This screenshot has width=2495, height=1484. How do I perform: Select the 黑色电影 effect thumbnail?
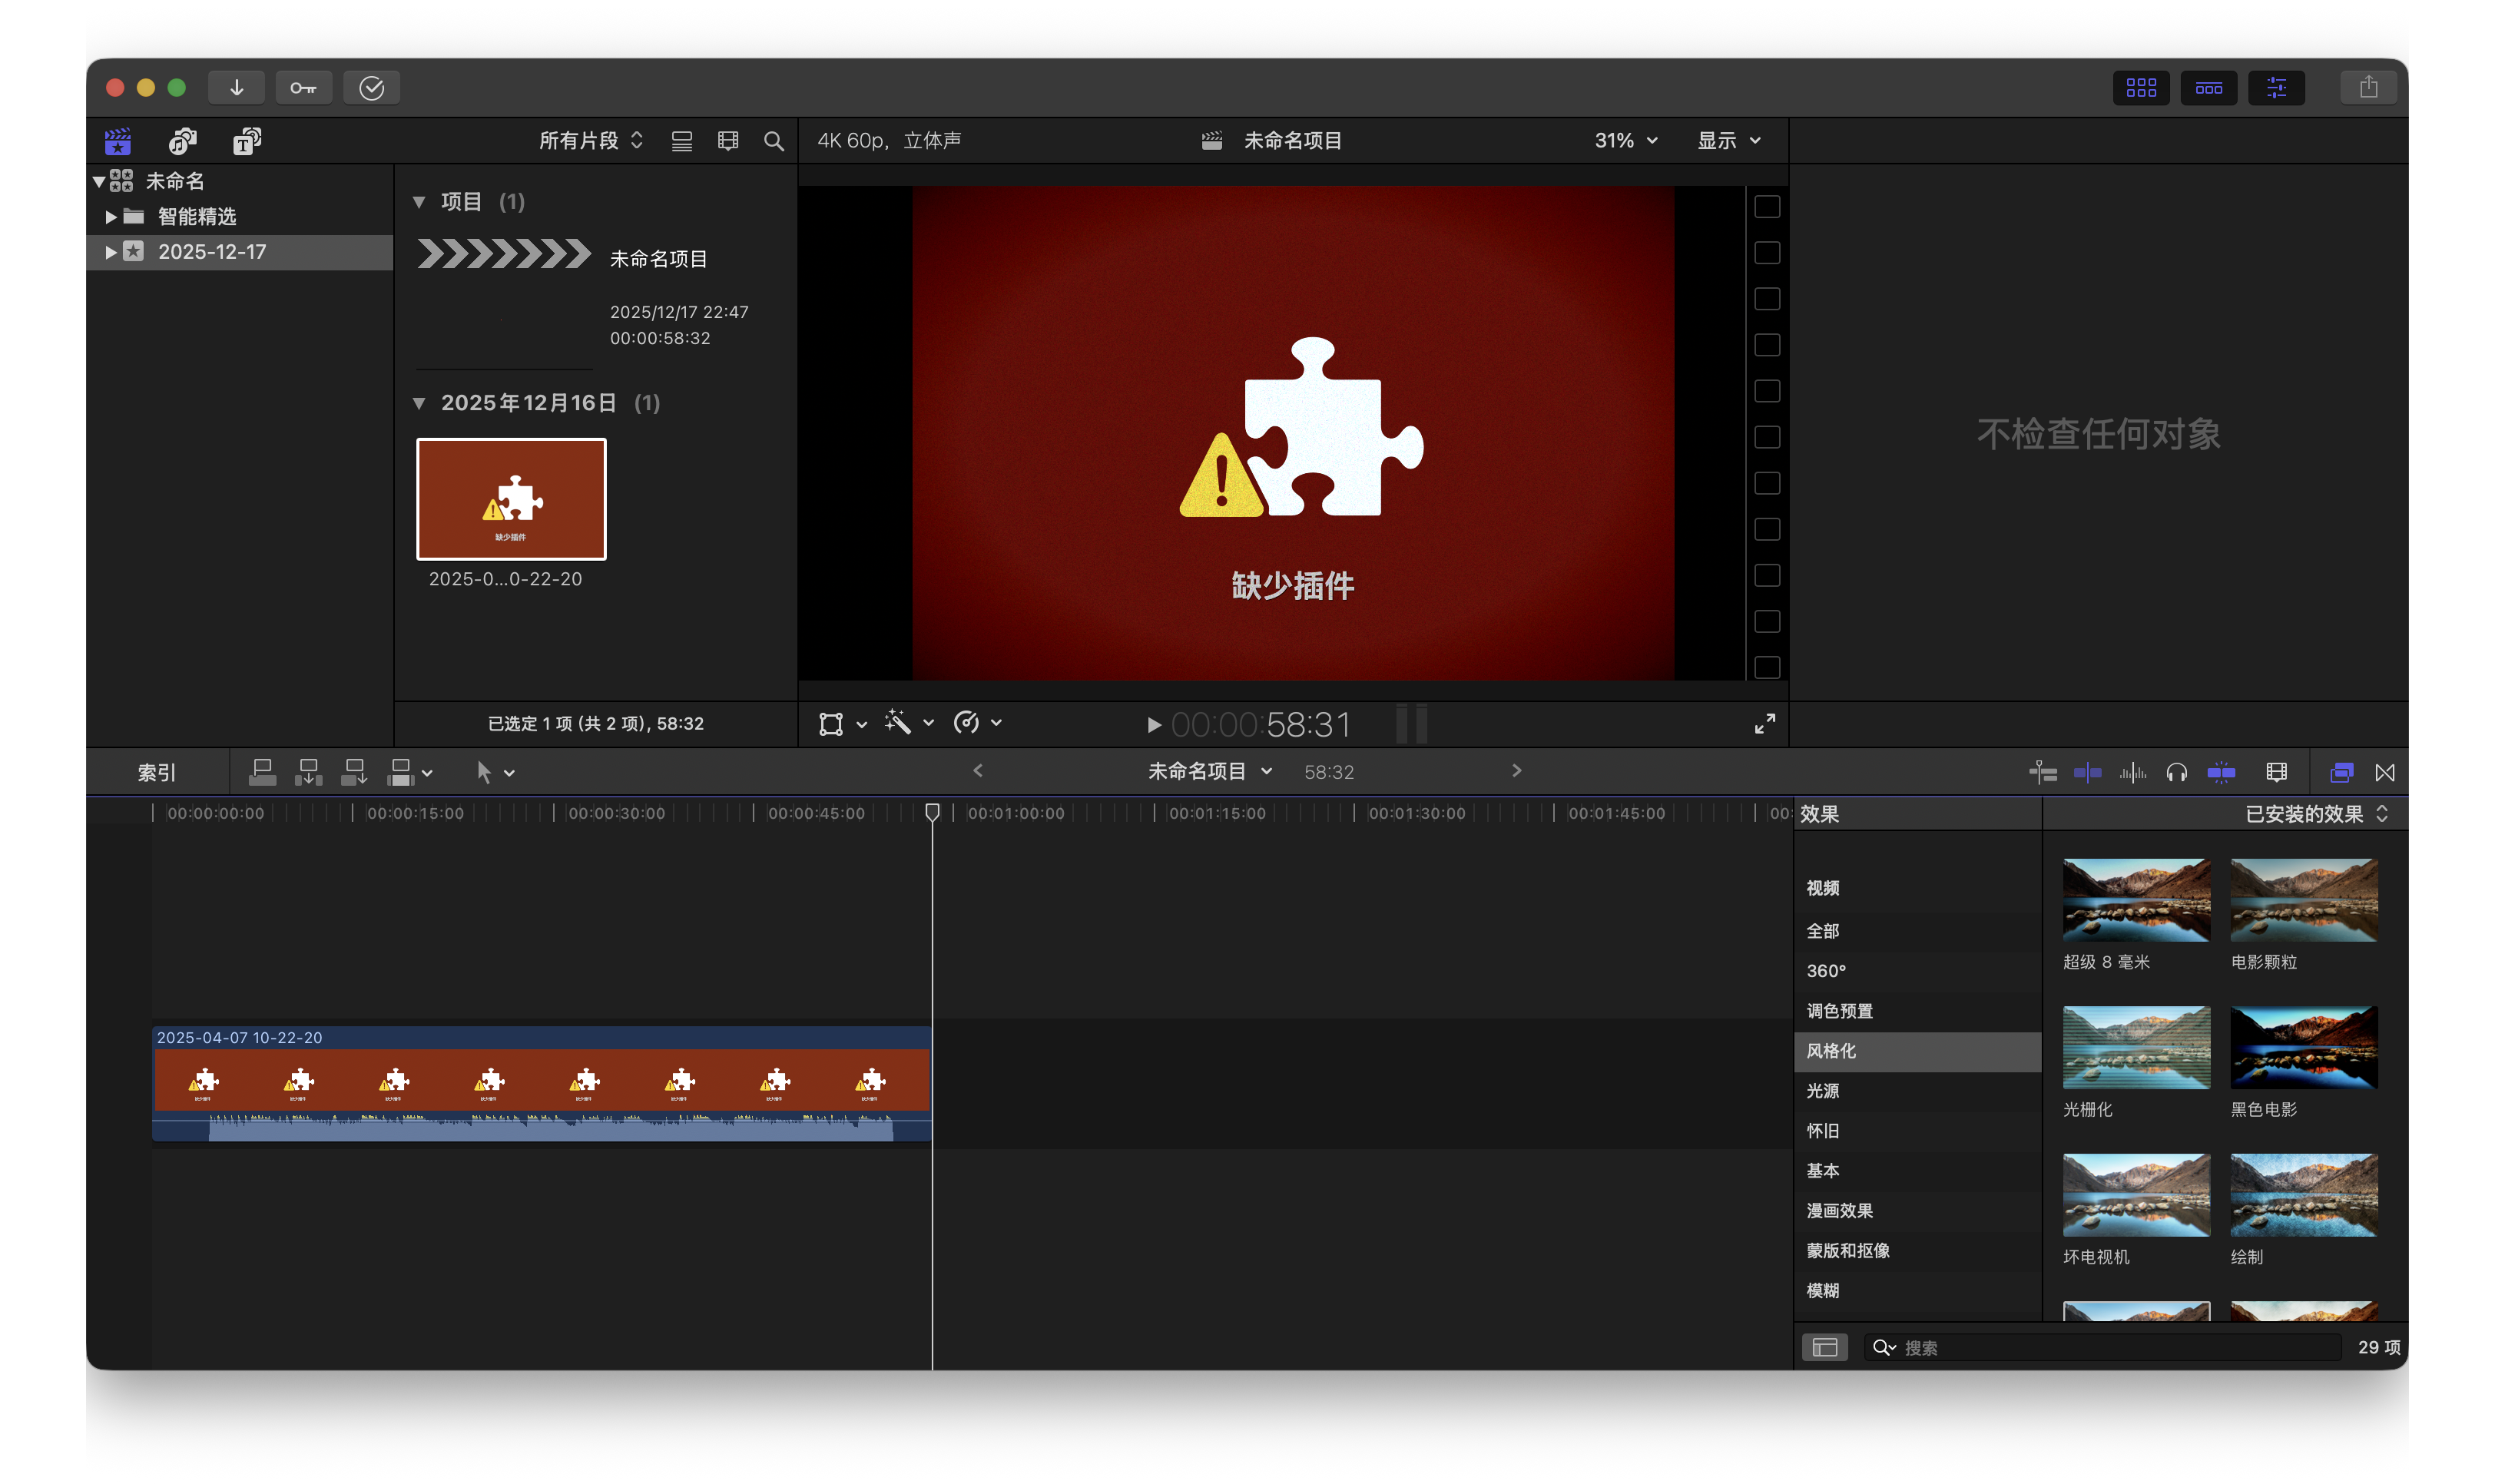point(2304,1047)
